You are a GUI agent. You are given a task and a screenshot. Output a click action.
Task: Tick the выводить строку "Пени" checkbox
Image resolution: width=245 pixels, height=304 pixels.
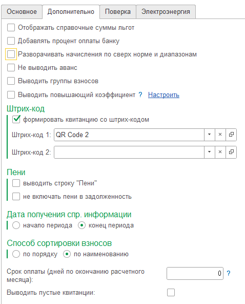(x=16, y=183)
